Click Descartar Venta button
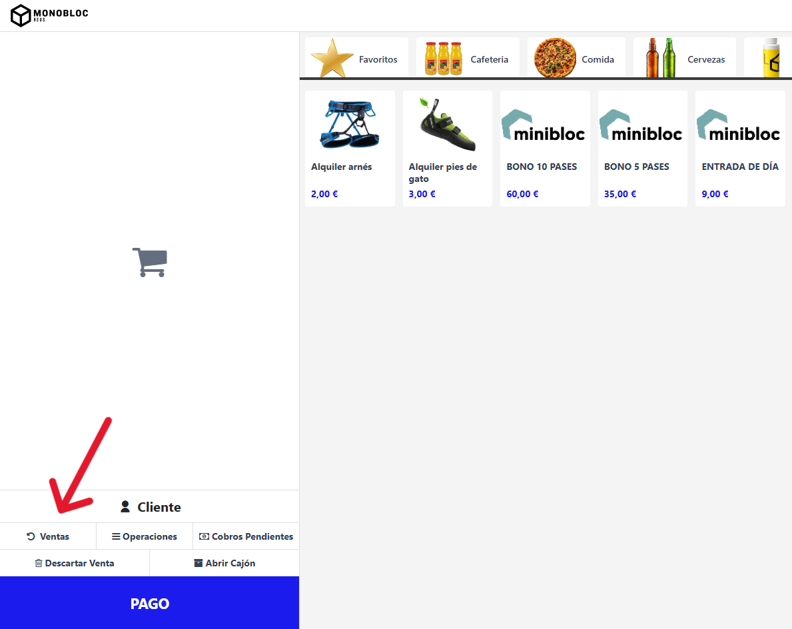This screenshot has height=629, width=792. [x=75, y=563]
